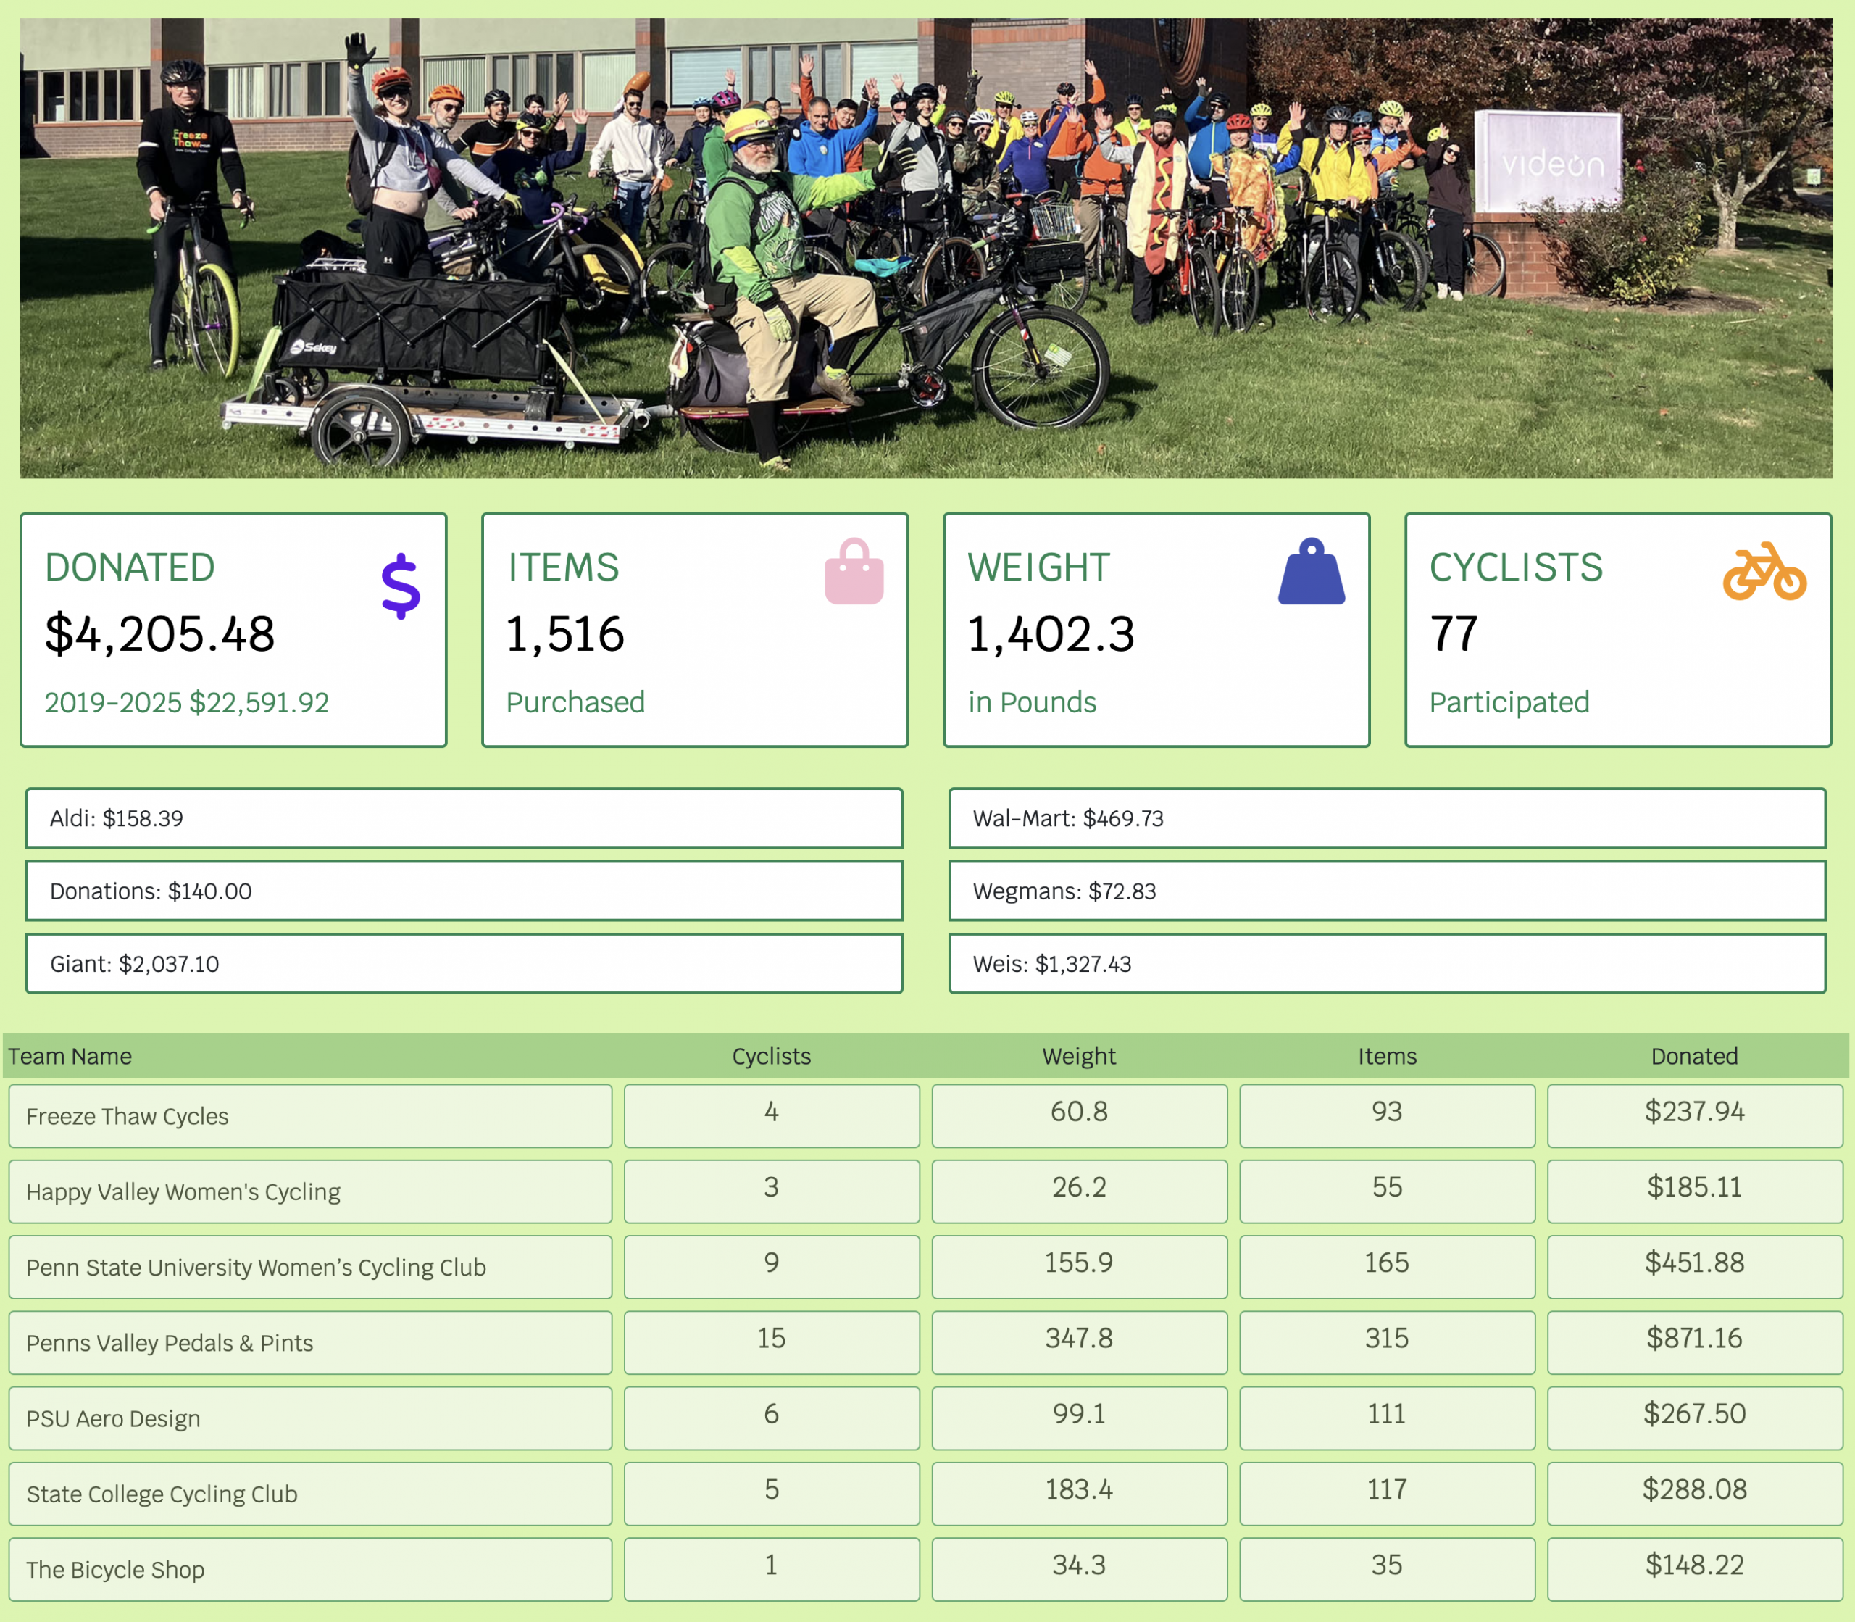Click the Weight column header
Image resolution: width=1855 pixels, height=1622 pixels.
[x=1079, y=1056]
